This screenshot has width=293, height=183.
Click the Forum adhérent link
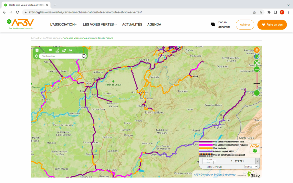(224, 25)
